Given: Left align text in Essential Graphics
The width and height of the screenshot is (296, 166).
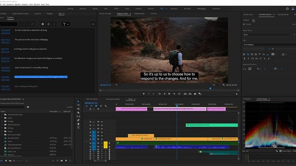Looking at the screenshot, I should point(244,54).
